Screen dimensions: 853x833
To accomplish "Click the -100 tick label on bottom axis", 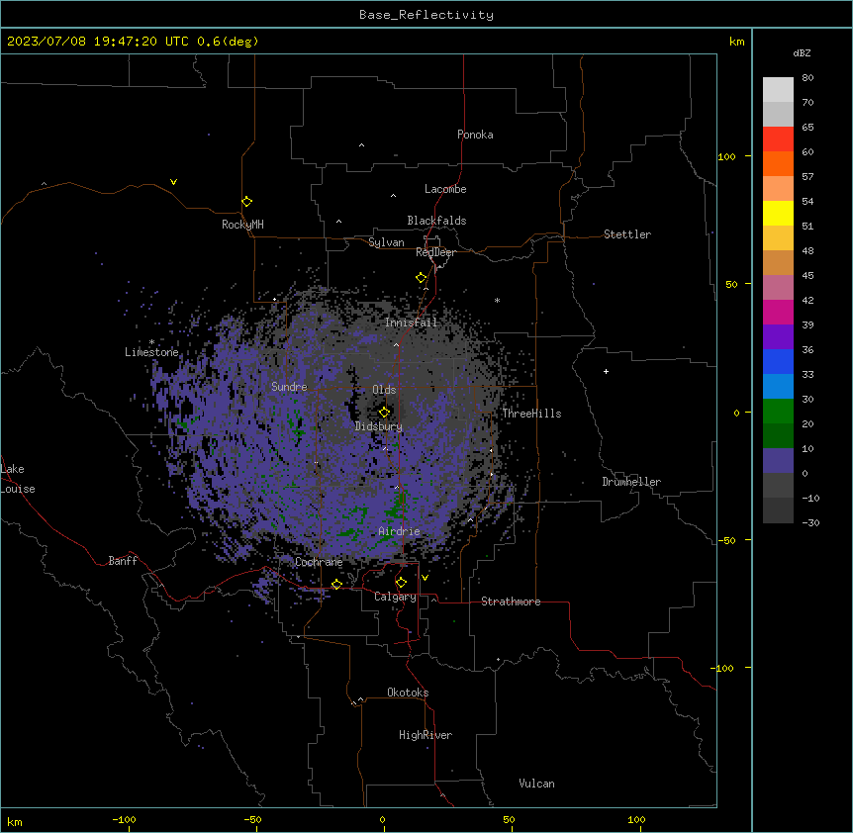I will [x=124, y=819].
